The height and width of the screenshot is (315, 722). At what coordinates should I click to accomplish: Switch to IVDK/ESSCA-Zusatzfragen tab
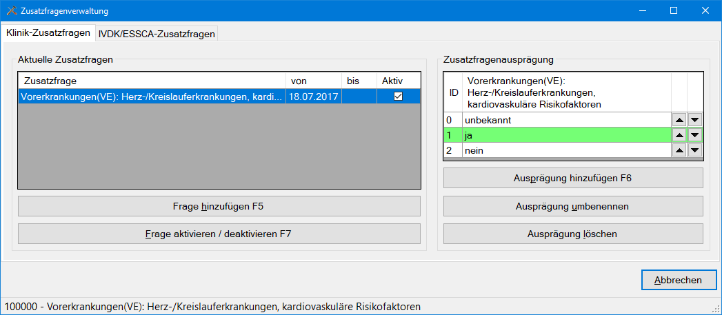(x=157, y=33)
